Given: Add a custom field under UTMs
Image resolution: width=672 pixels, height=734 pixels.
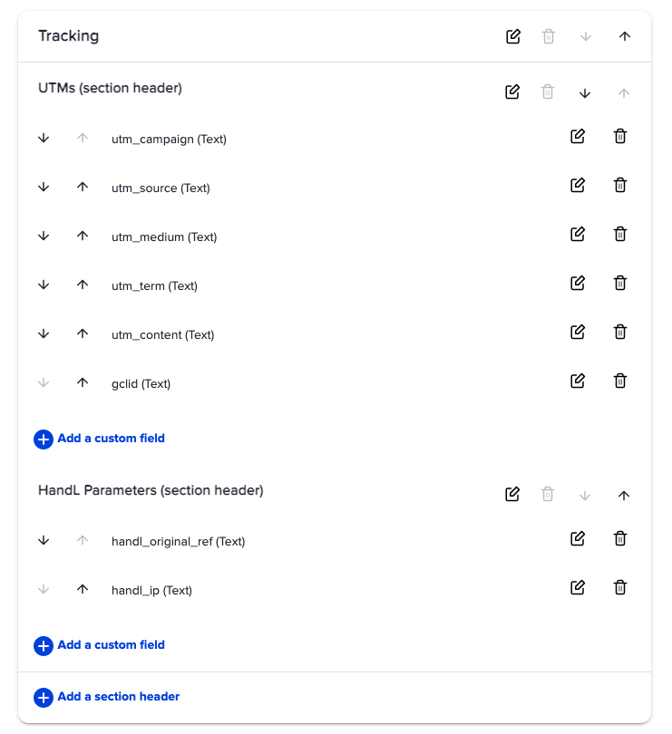Looking at the screenshot, I should click(x=100, y=439).
